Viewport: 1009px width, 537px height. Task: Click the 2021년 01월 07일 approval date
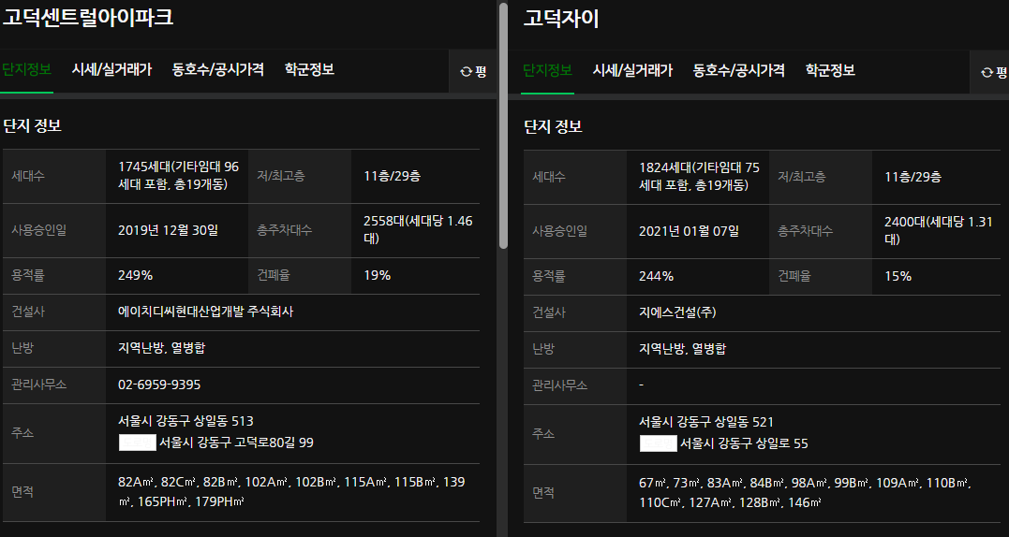pos(689,230)
